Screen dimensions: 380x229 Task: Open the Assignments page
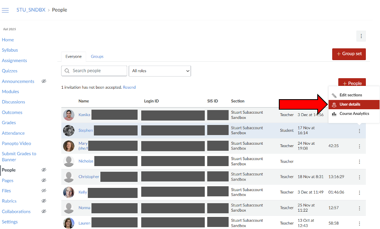point(14,60)
